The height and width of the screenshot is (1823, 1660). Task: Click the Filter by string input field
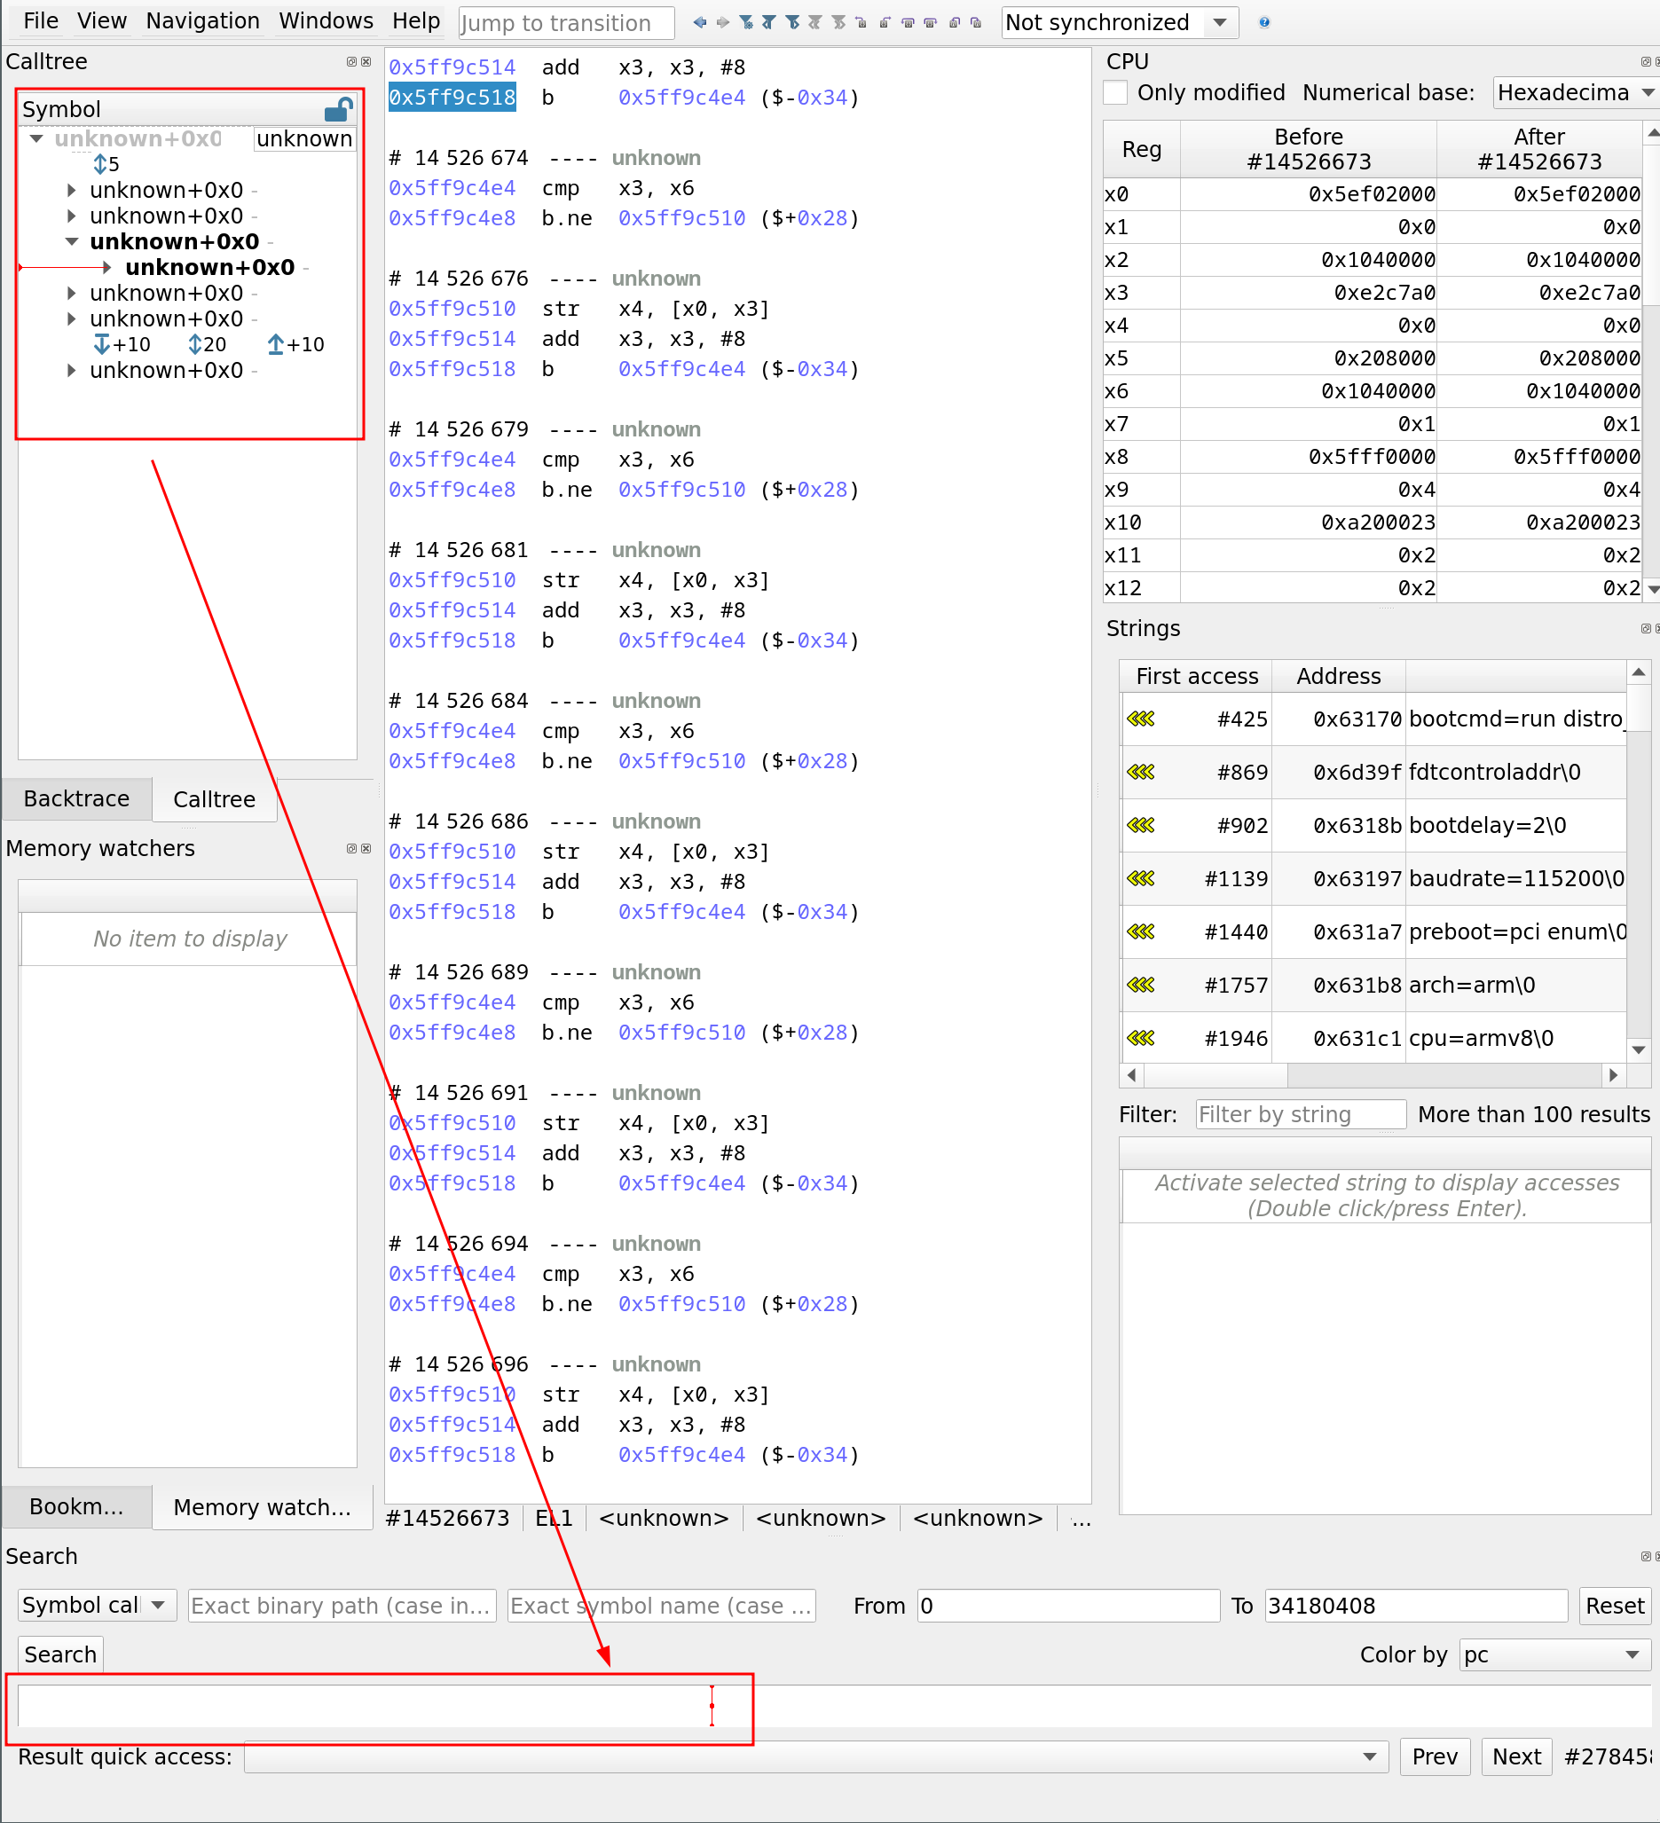(1299, 1114)
